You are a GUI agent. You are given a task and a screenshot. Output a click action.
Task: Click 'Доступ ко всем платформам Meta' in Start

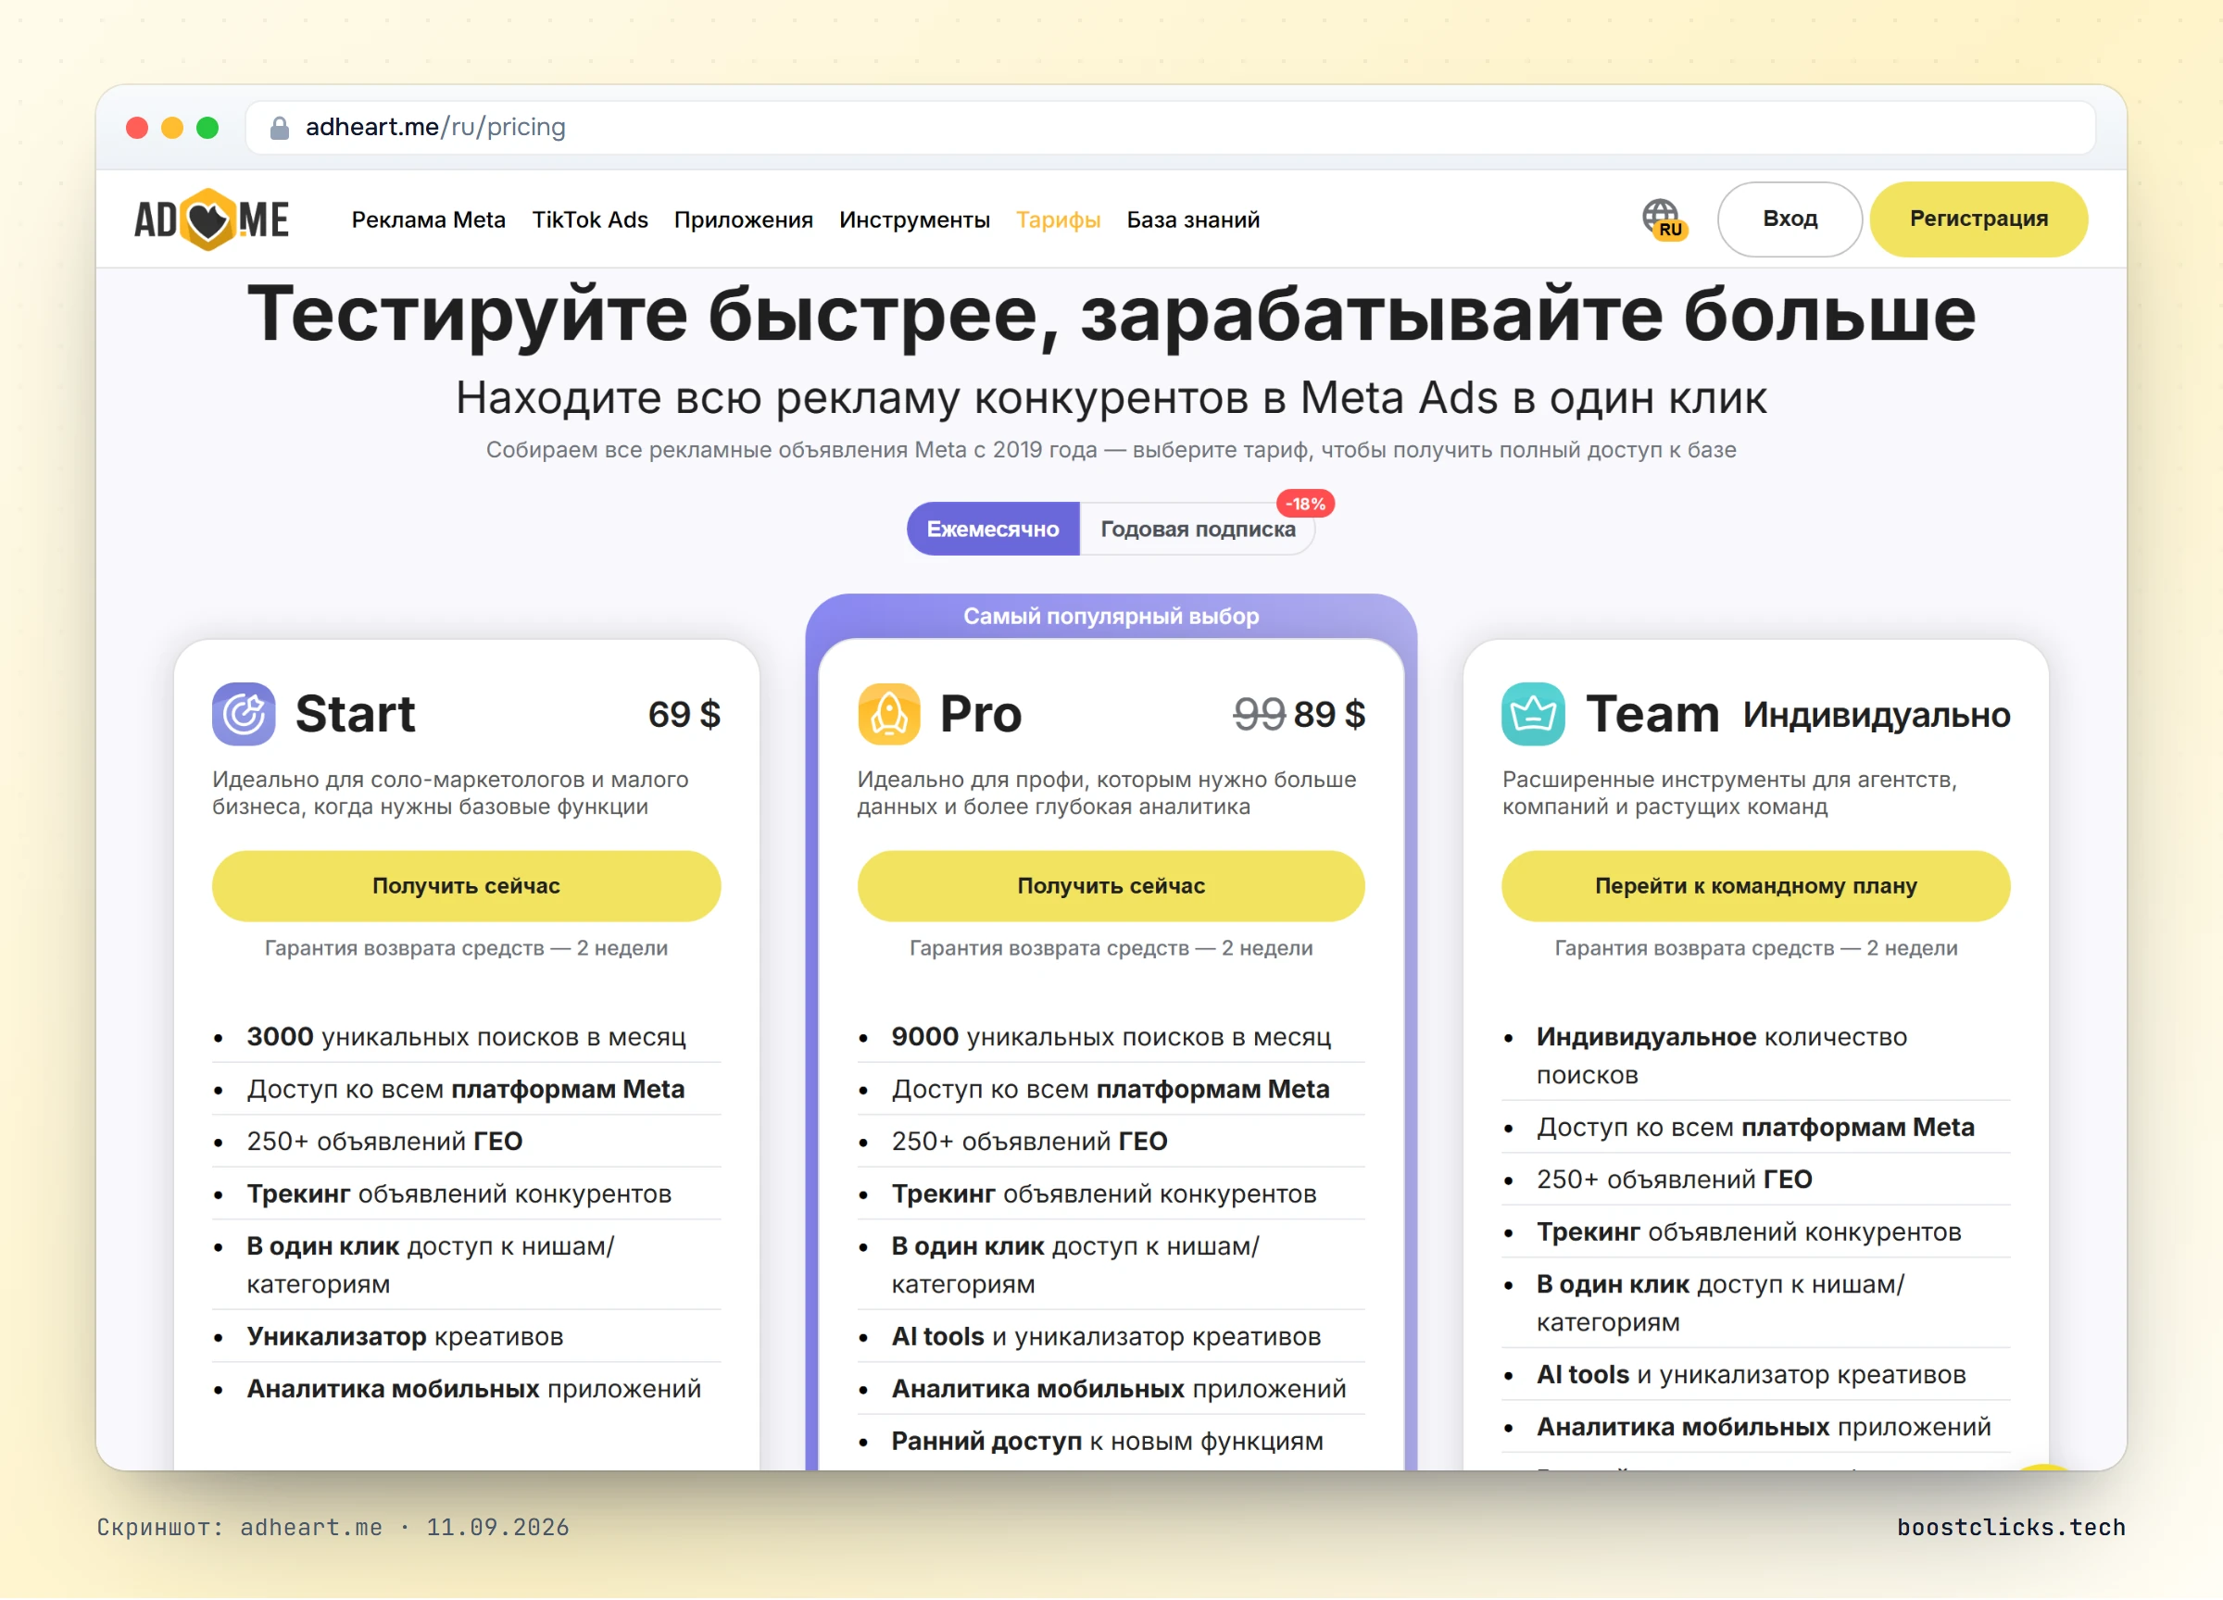[466, 1090]
